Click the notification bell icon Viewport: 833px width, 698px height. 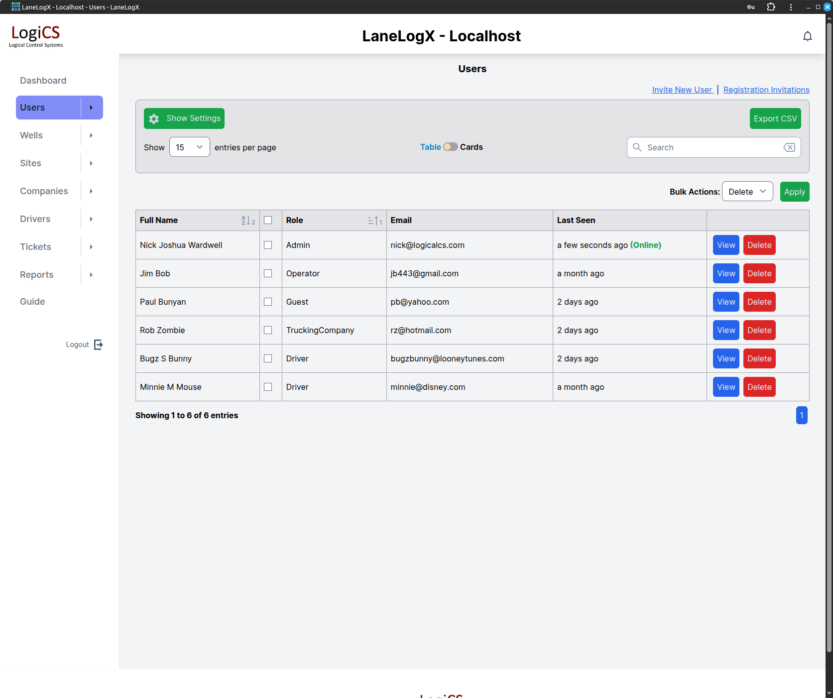[x=807, y=36]
